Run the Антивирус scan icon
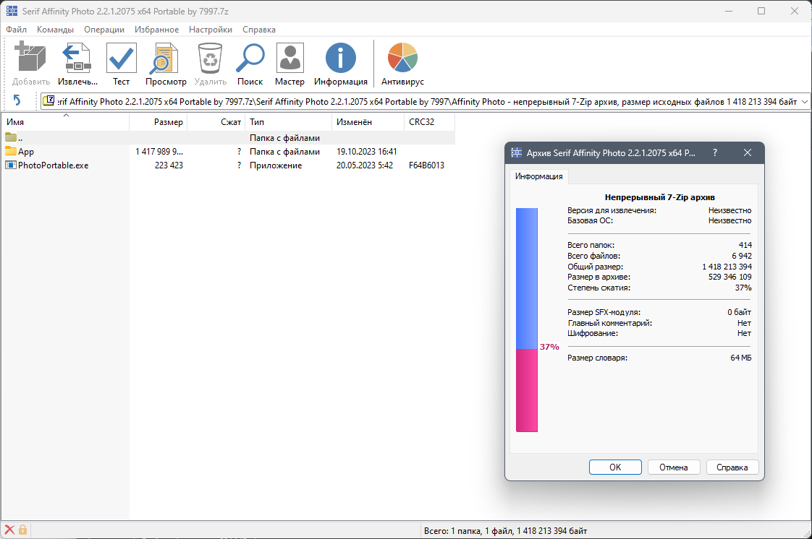812x539 pixels. tap(402, 56)
